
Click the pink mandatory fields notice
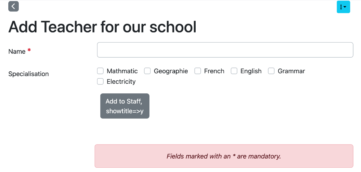point(224,156)
